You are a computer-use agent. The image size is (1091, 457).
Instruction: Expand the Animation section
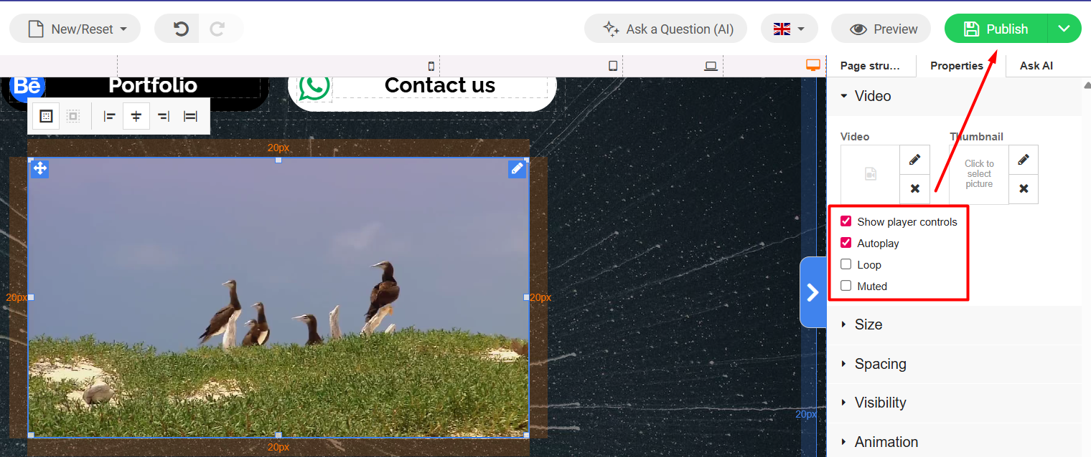click(x=886, y=442)
